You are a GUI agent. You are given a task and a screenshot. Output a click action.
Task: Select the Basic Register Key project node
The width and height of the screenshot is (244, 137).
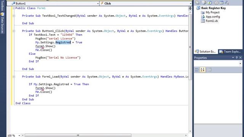pos(213,8)
